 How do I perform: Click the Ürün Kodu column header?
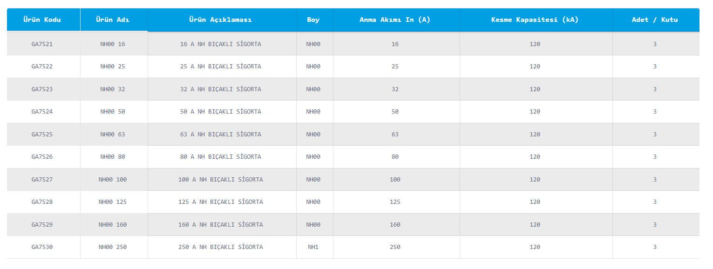42,20
